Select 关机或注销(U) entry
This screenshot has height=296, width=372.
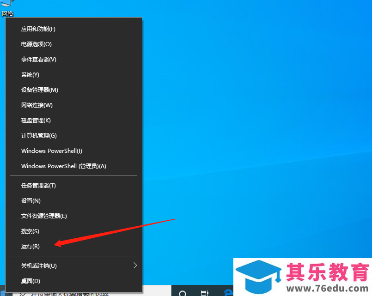click(74, 266)
